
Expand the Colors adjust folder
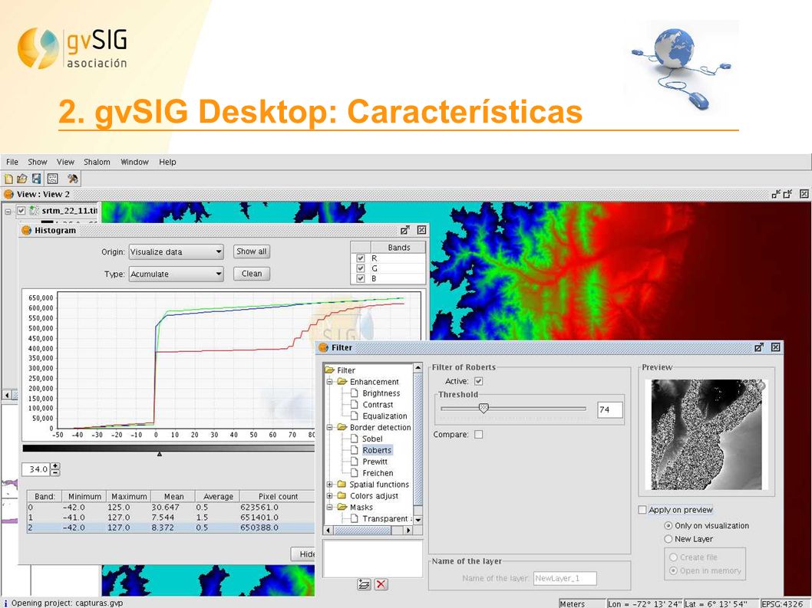tap(330, 496)
